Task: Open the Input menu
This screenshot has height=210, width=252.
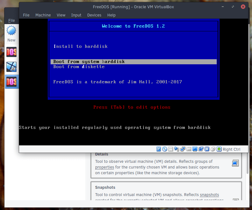Action: [x=76, y=15]
